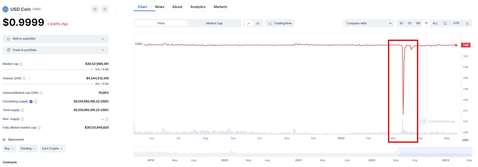The width and height of the screenshot is (478, 167).
Task: Click the right handle of range slider
Action: pyautogui.click(x=471, y=152)
